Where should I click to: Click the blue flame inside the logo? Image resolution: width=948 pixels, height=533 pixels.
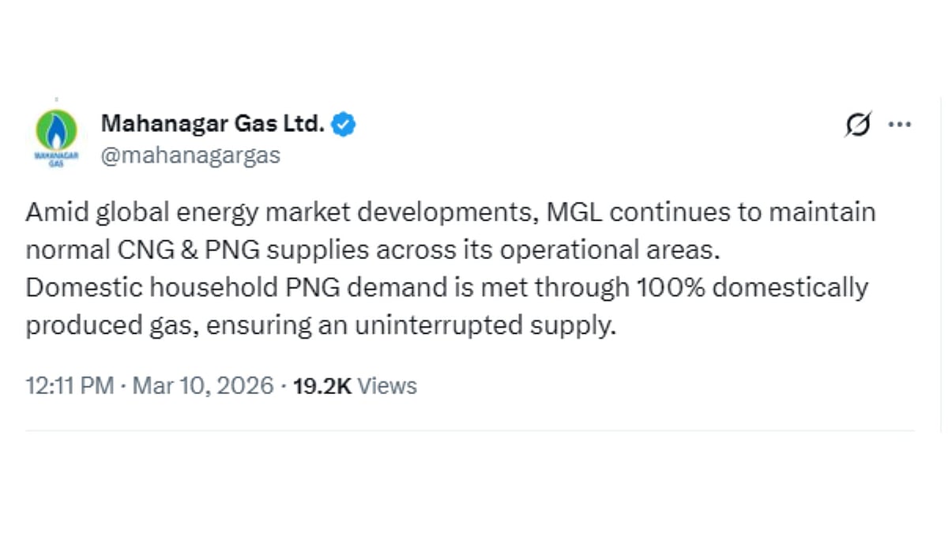point(56,129)
